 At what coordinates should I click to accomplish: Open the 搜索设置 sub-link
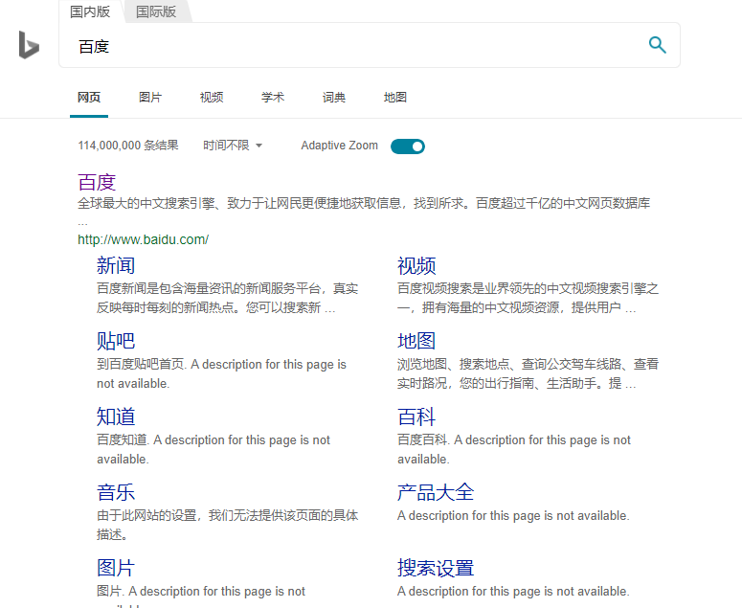coord(436,568)
